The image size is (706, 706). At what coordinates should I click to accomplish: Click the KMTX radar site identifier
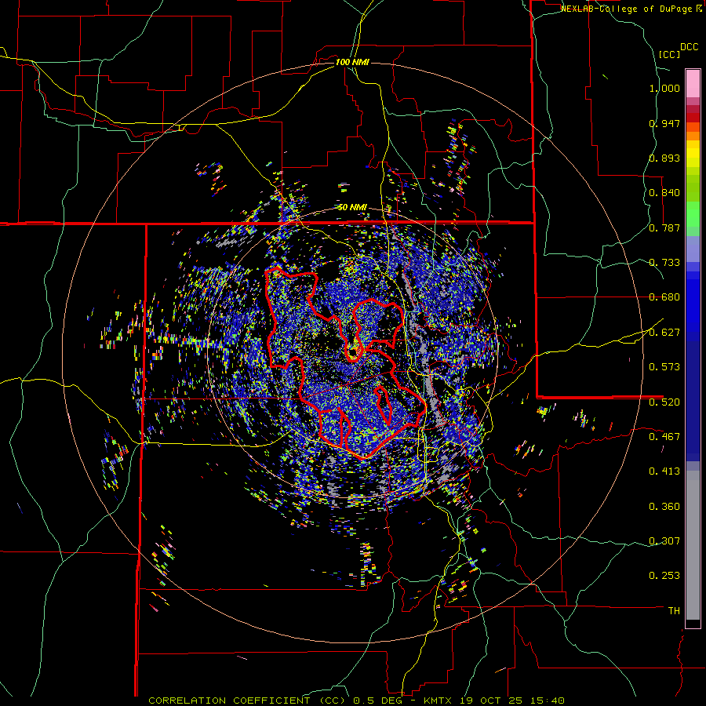[439, 701]
